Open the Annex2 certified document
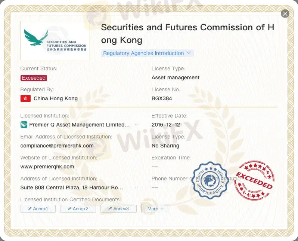The height and width of the screenshot is (241, 298). [78, 209]
